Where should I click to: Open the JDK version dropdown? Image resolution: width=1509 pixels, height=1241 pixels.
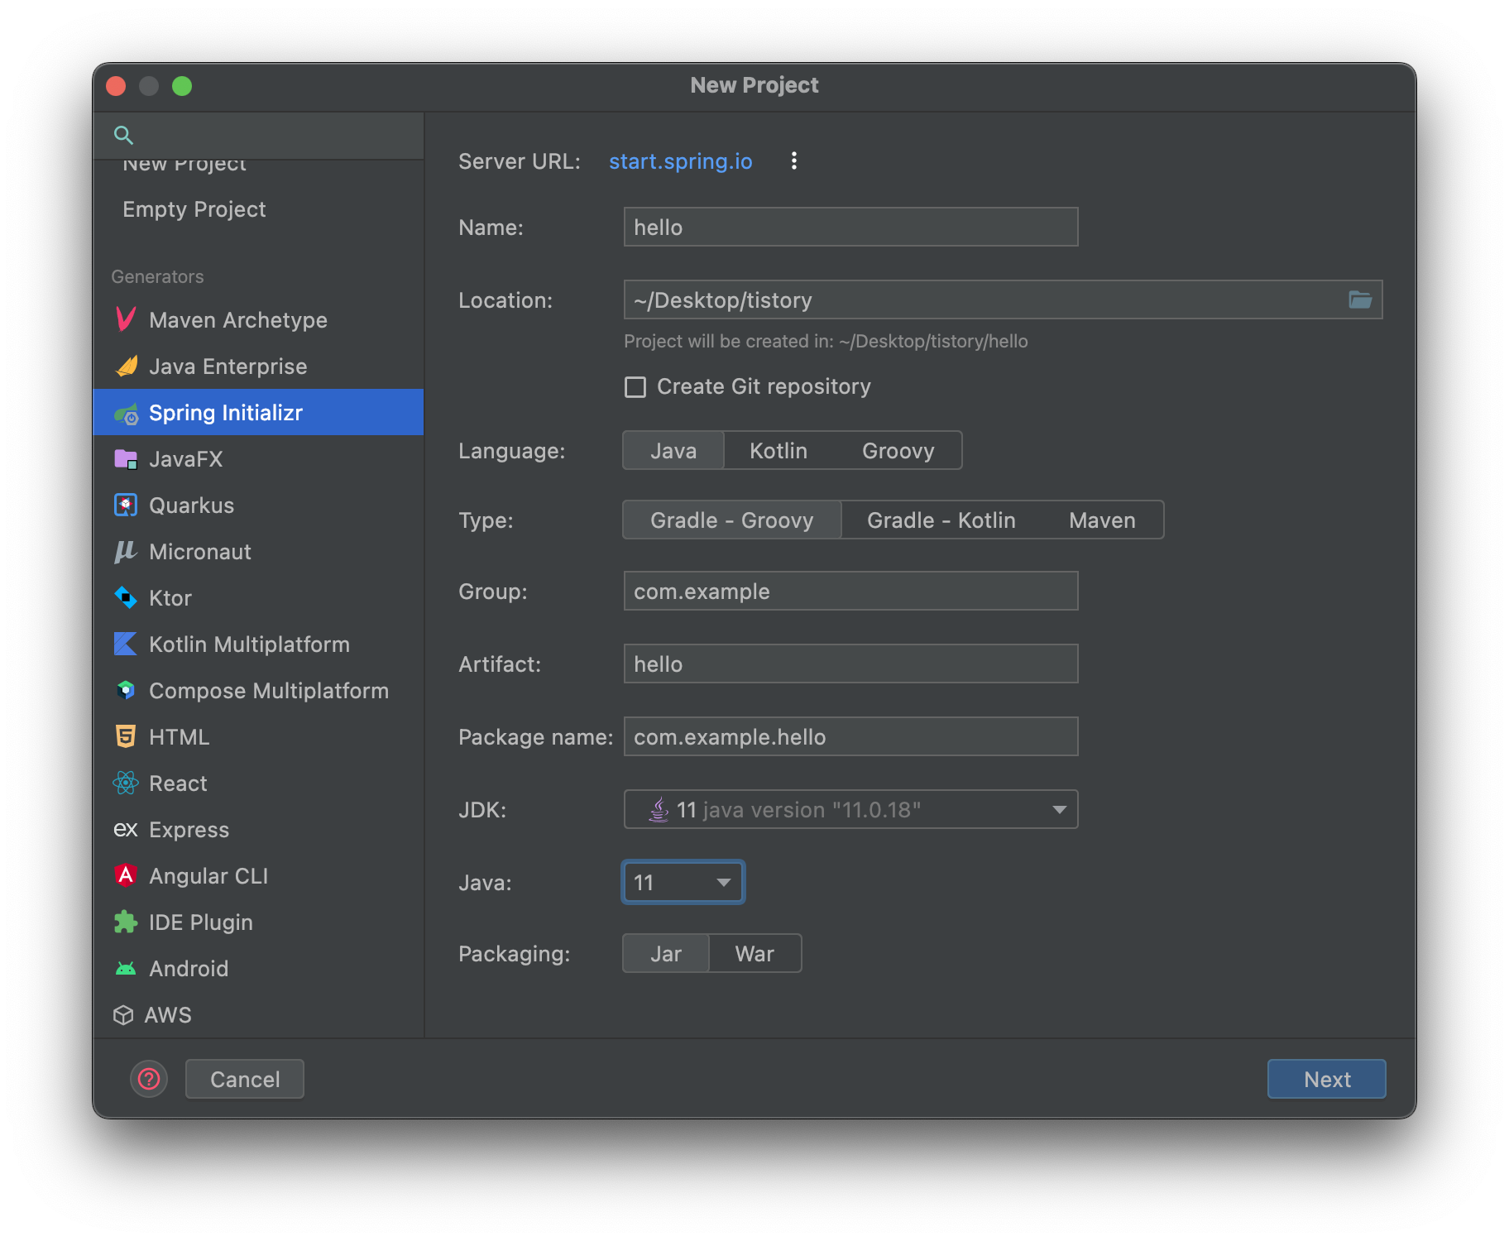pyautogui.click(x=850, y=809)
